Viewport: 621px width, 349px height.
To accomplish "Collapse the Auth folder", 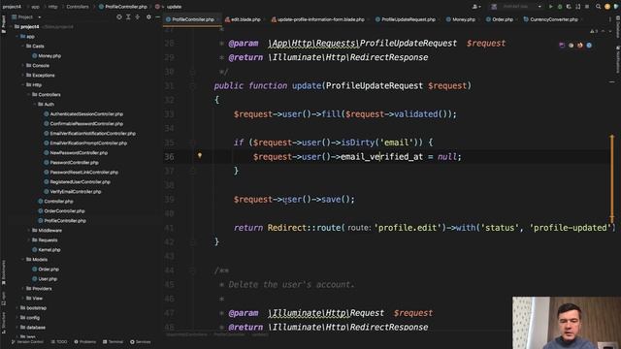I will click(x=35, y=104).
